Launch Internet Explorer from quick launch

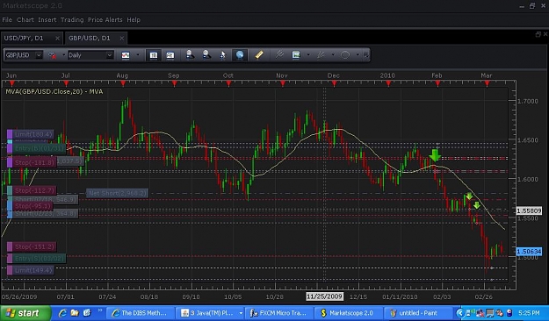(x=62, y=313)
